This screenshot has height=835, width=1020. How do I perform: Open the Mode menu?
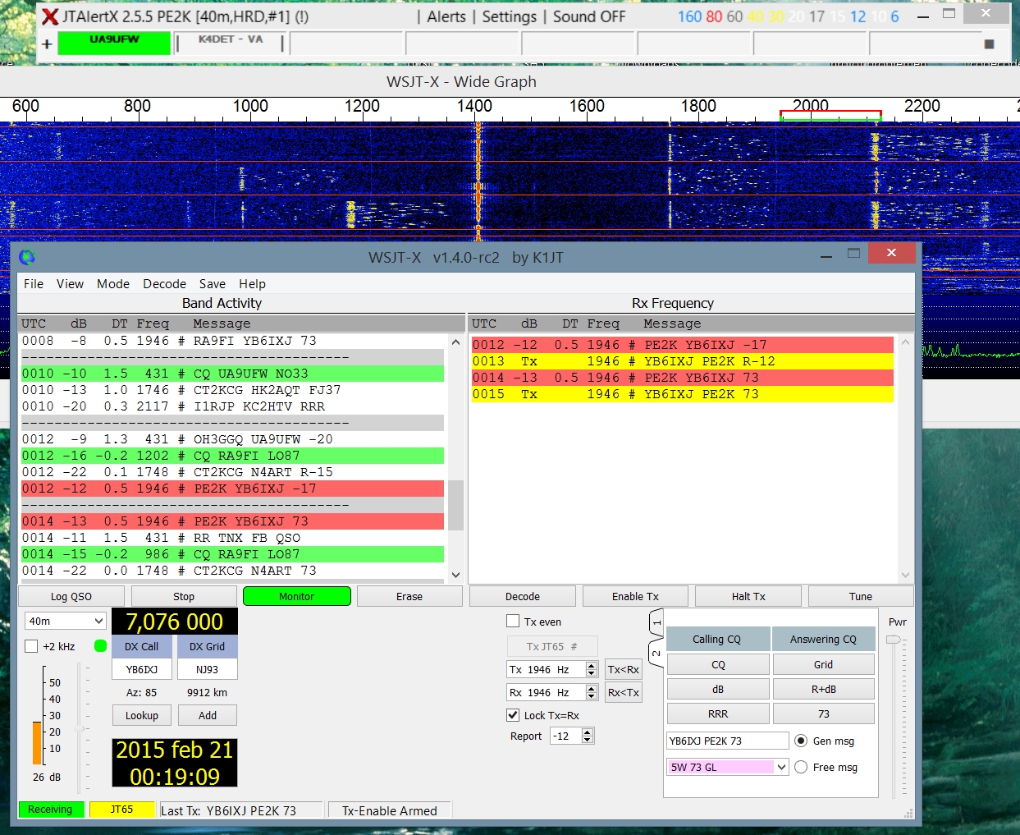click(113, 283)
